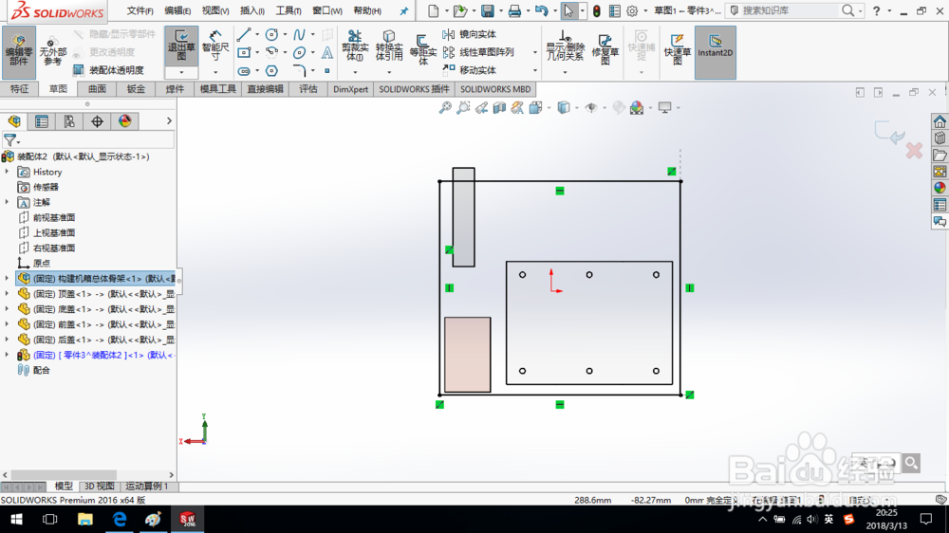Open the DisplayManager tab
This screenshot has width=949, height=533.
124,121
